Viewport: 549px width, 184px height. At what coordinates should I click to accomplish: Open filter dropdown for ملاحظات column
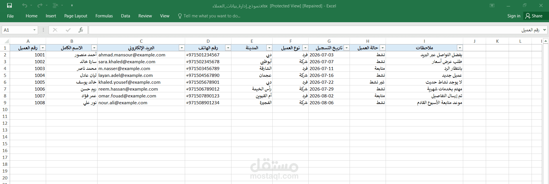(460, 48)
